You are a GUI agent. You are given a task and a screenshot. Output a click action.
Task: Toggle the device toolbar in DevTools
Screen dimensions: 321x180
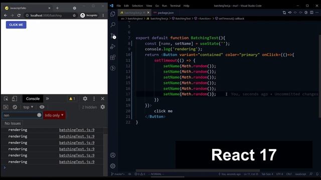coord(15,99)
